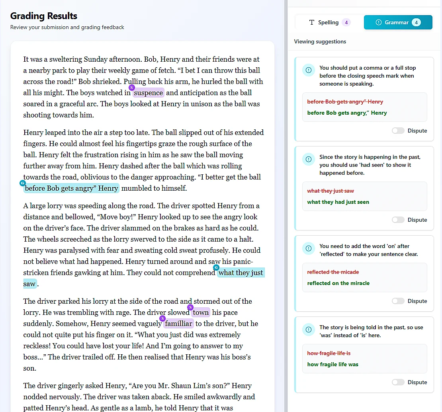Select the highlighted misspelled word 'familliar'
442x412 pixels.
179,324
